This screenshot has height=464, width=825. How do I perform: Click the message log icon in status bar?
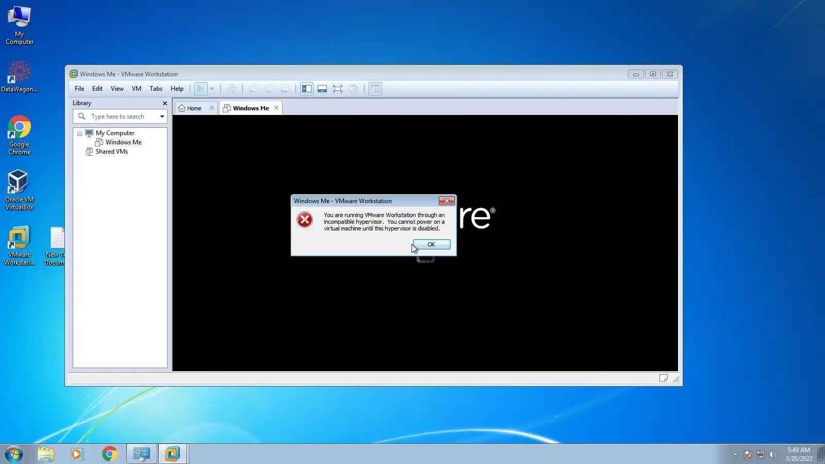664,378
